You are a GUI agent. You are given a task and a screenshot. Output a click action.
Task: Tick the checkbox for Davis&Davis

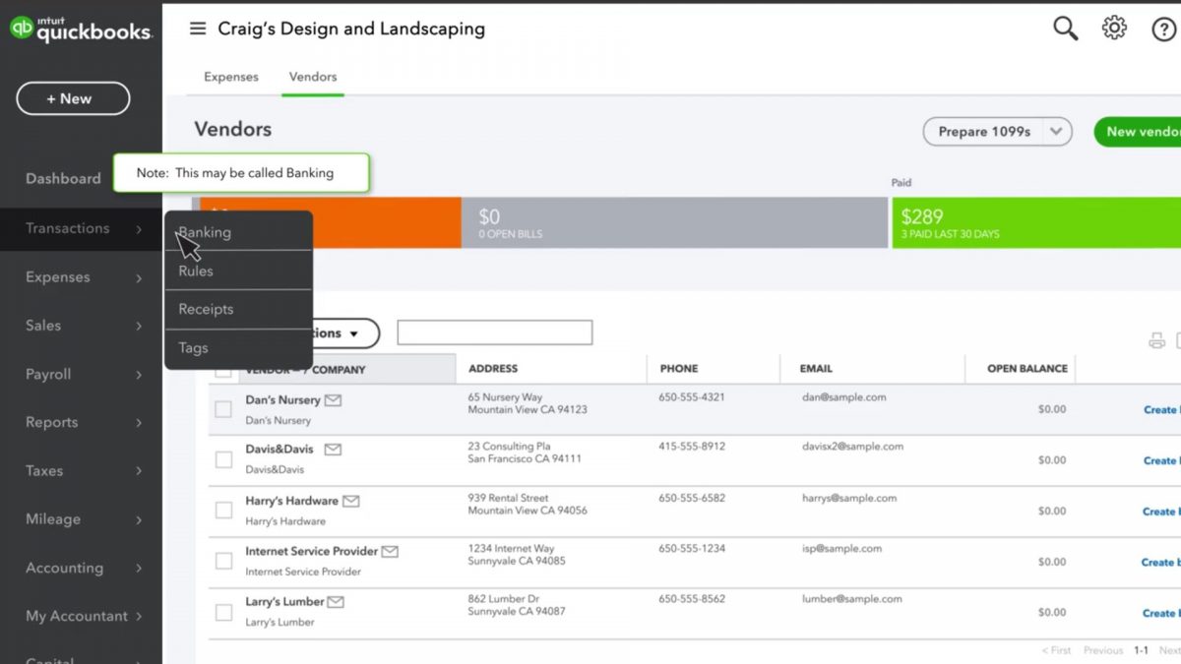click(223, 459)
